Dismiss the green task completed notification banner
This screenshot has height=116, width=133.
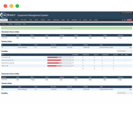(x=67, y=28)
